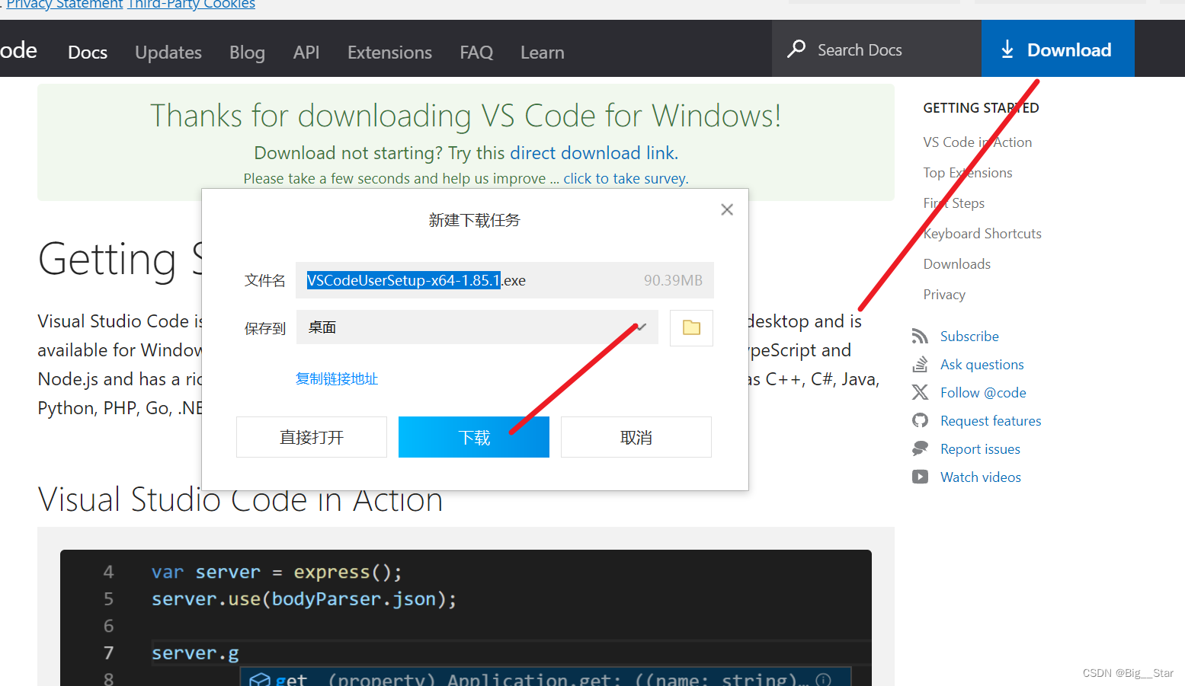Screen dimensions: 1185x686
Task: Open the Blog nav item
Action: coord(247,53)
